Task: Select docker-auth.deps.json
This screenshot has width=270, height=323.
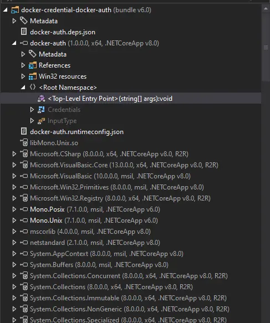Action: [63, 32]
